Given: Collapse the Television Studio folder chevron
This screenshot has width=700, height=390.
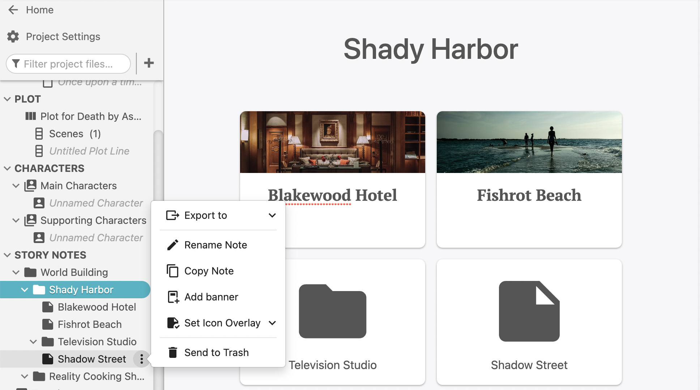Looking at the screenshot, I should (33, 342).
